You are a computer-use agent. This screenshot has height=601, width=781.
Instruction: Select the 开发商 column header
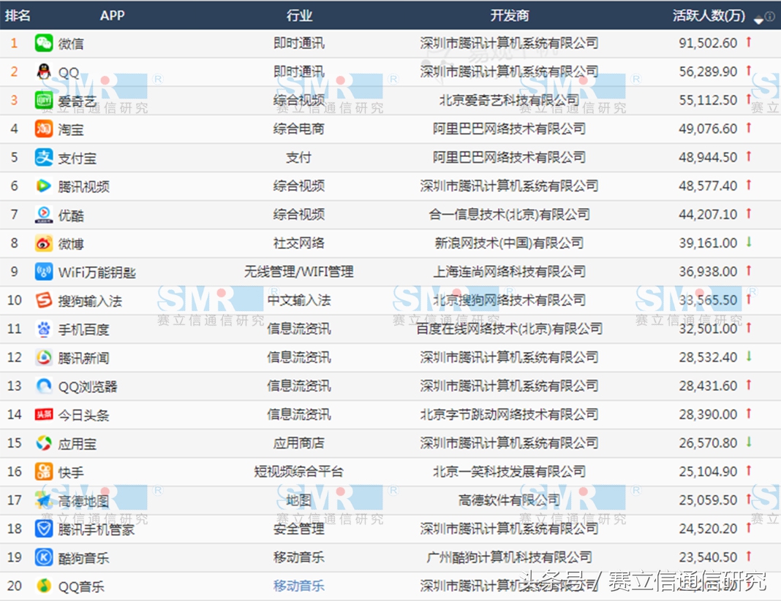[512, 15]
